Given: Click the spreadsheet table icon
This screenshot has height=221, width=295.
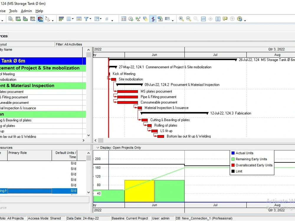Looking at the screenshot, I should [x=124, y=19].
